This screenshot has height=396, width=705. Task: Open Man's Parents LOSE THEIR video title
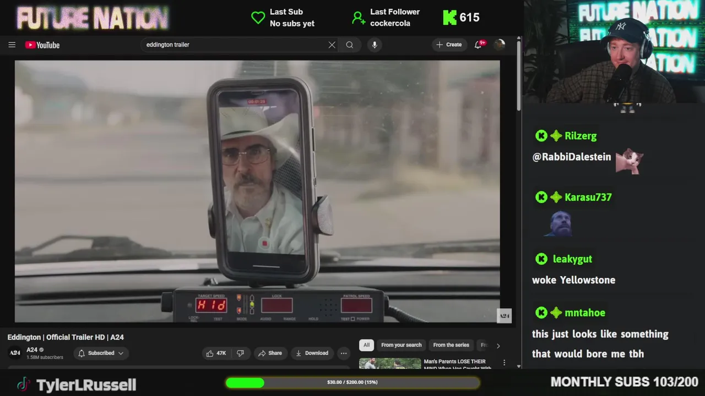[x=457, y=364]
